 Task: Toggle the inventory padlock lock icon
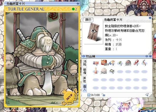tap(103, 95)
